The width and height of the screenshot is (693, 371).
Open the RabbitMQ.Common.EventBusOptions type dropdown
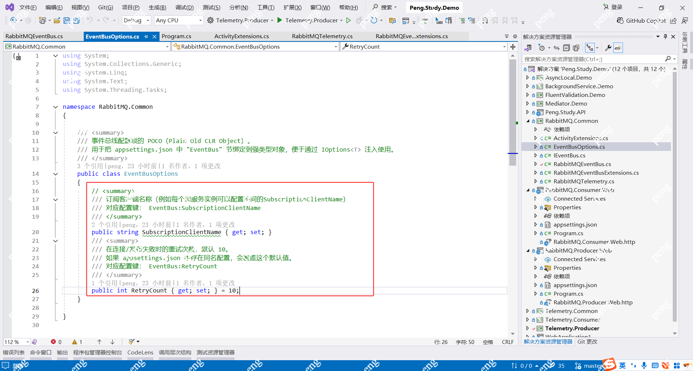click(255, 46)
